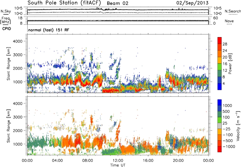Click the '16' tick on Power scale
This screenshot has height=167, width=241.
(225, 64)
